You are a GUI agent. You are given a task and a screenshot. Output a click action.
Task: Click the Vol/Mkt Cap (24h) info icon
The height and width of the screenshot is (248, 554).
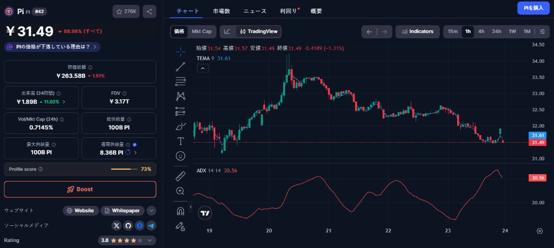[62, 119]
